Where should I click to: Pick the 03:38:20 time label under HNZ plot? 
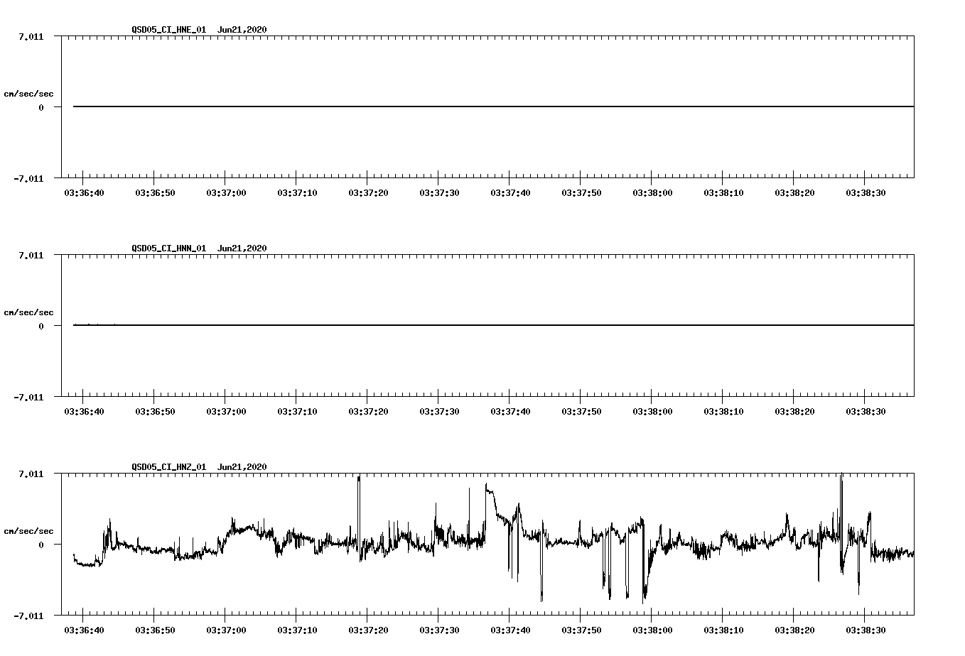(794, 630)
